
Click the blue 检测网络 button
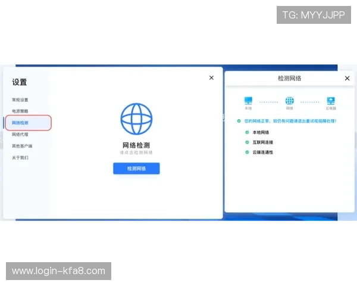136,169
